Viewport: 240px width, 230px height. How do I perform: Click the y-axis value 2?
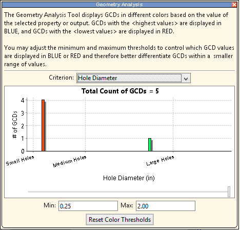click(x=23, y=126)
